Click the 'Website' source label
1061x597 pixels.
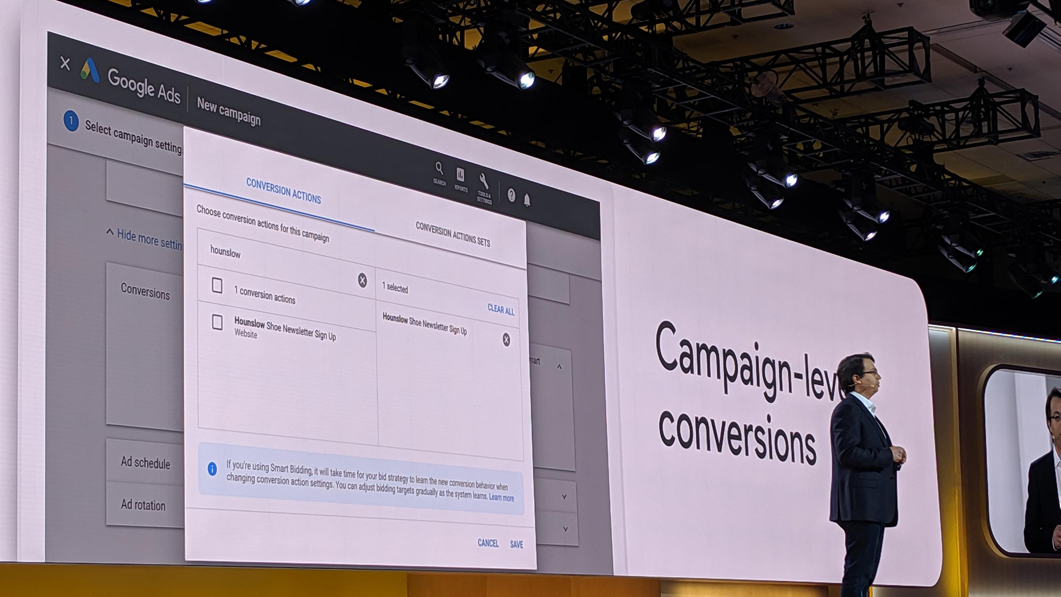[246, 333]
